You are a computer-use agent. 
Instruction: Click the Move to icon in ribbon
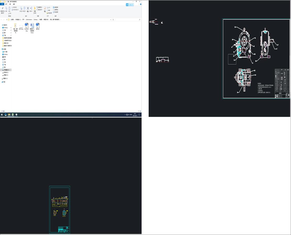pyautogui.click(x=21, y=9)
